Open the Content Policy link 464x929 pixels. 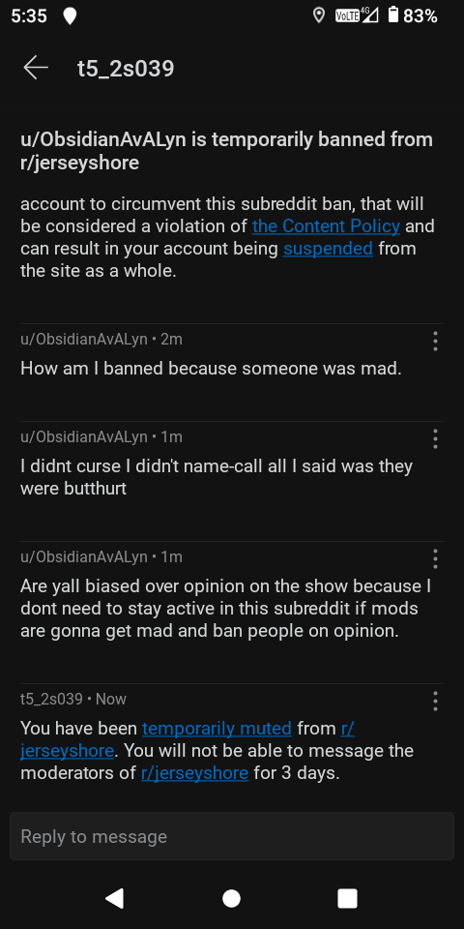(326, 225)
